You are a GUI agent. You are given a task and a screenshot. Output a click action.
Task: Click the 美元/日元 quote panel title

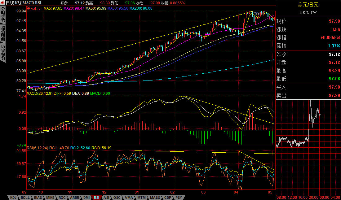click(x=308, y=5)
